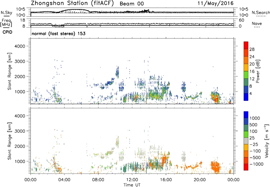This screenshot has height=187, width=270.
Task: Click the velocity colorbar value '-500'
Action: click(x=255, y=158)
